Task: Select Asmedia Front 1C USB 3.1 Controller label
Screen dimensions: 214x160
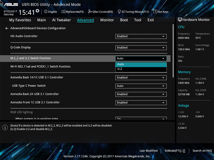Action: 35,103
